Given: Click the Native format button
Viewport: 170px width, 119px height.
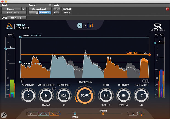Looking at the screenshot, I should (x=67, y=13).
